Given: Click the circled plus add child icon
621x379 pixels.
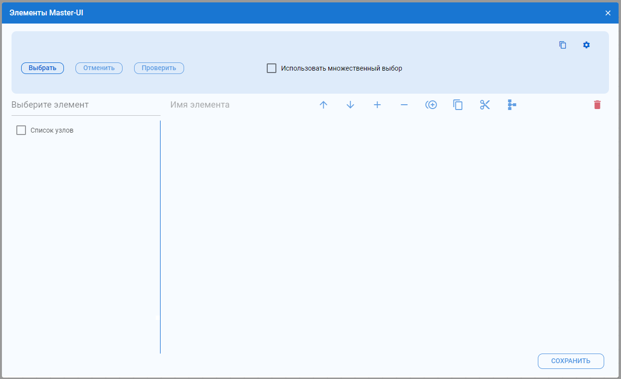Looking at the screenshot, I should tap(431, 105).
